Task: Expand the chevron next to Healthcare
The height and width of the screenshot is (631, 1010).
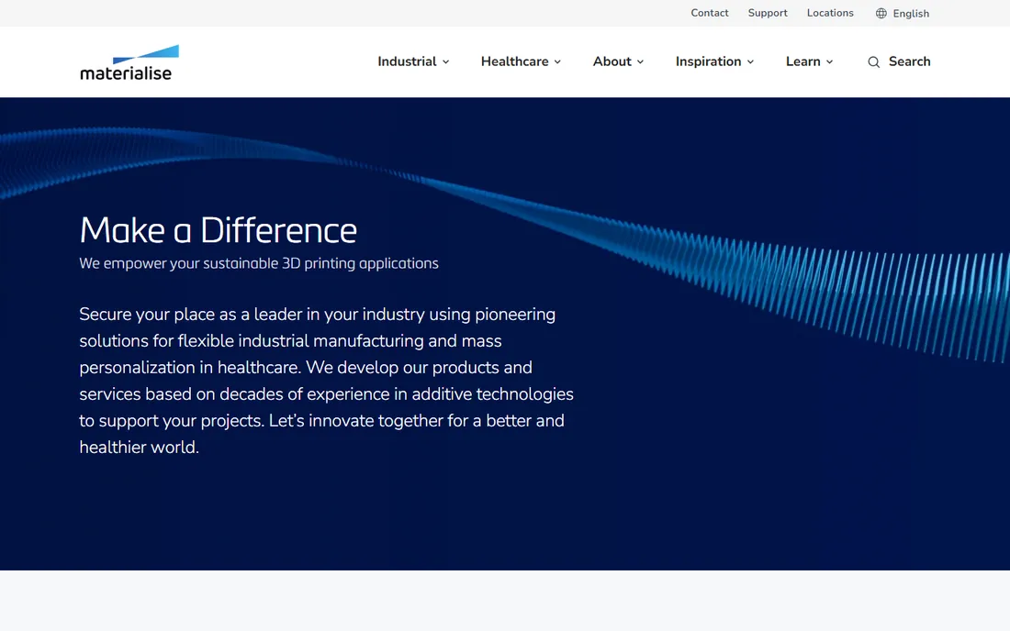Action: [558, 61]
